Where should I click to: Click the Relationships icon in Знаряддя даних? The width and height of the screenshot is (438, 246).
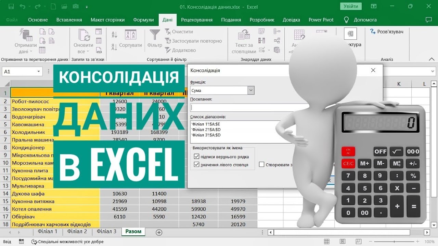coord(277,41)
